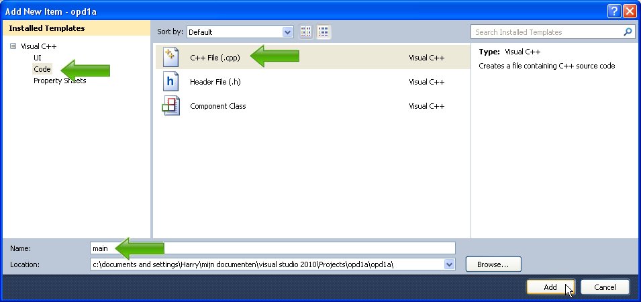Image resolution: width=641 pixels, height=302 pixels.
Task: Select the Header File (.h) icon
Action: (170, 82)
